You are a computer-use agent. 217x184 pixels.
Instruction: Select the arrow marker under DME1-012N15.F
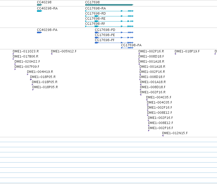pos(163,136)
